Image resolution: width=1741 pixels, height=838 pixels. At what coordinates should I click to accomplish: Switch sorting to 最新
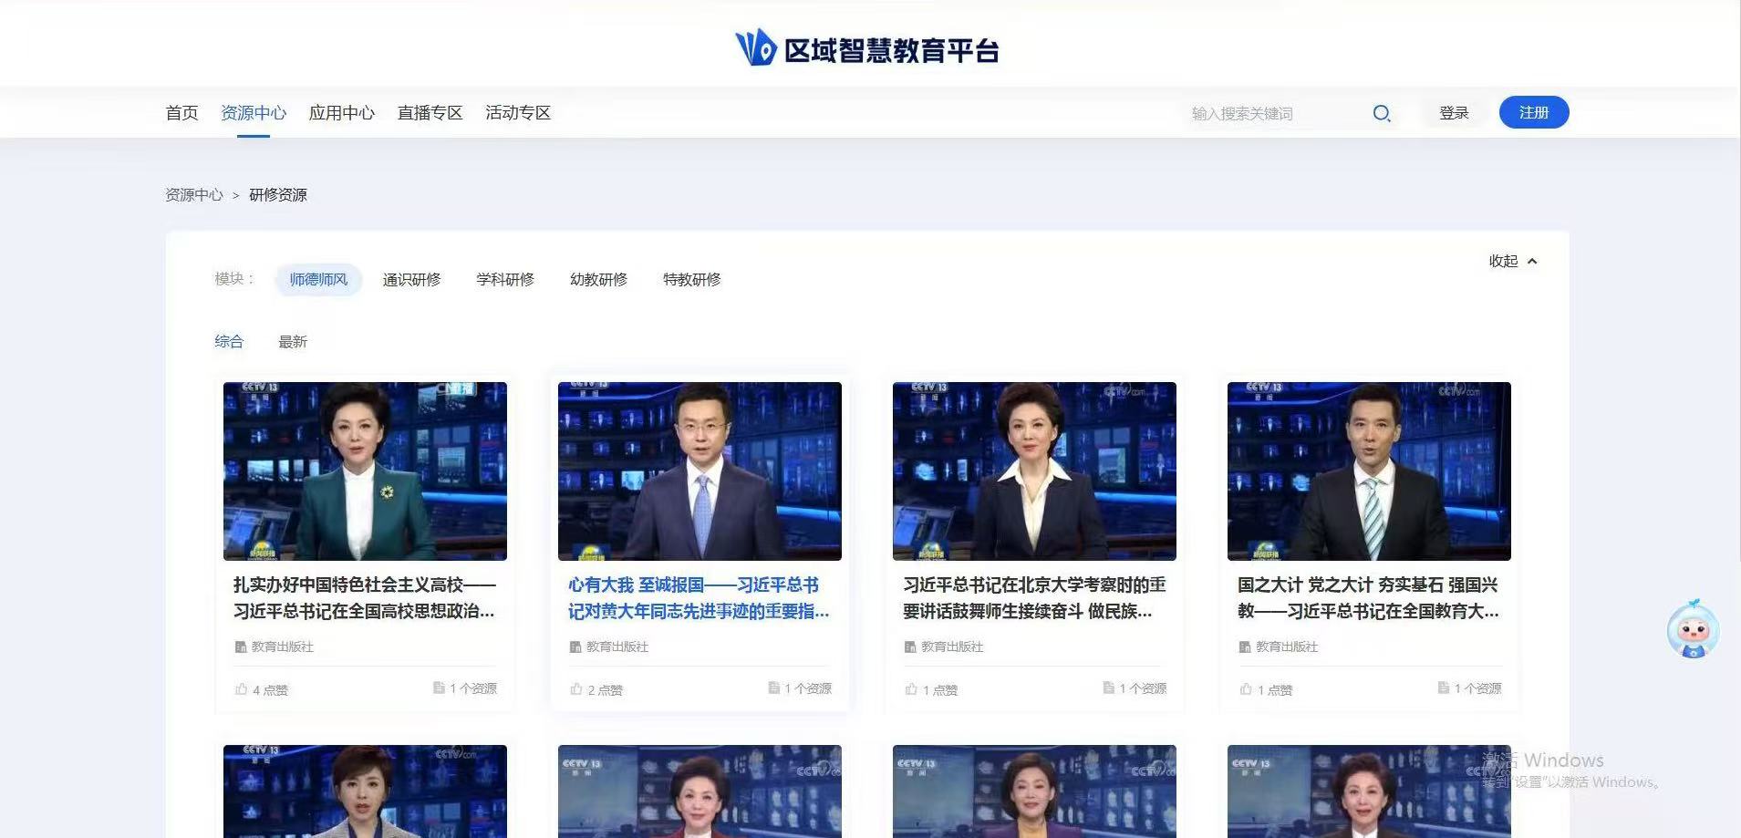point(293,342)
